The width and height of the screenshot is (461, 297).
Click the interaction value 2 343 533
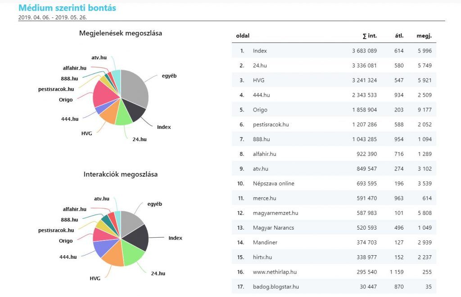click(x=364, y=95)
